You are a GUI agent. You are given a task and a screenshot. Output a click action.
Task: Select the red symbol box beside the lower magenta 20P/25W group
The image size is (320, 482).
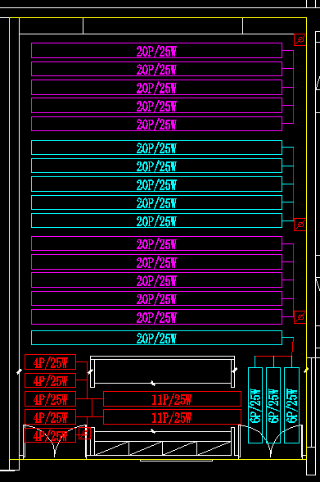[x=300, y=317]
